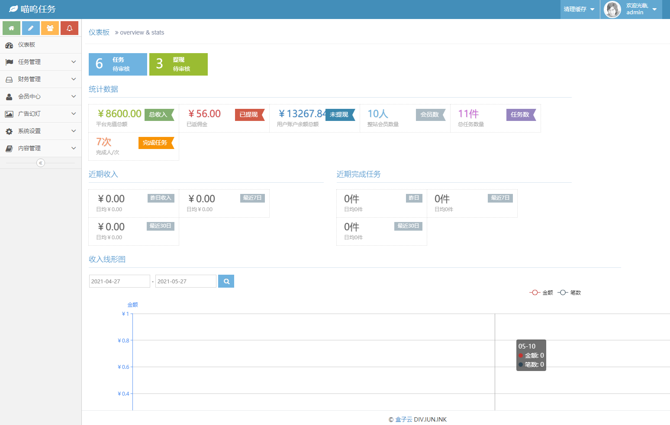
Task: Open the admin user dropdown arrow
Action: (x=654, y=10)
